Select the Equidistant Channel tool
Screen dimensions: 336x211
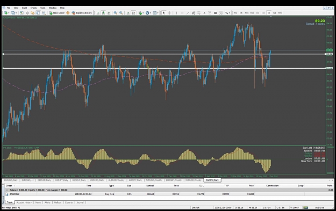(193, 13)
